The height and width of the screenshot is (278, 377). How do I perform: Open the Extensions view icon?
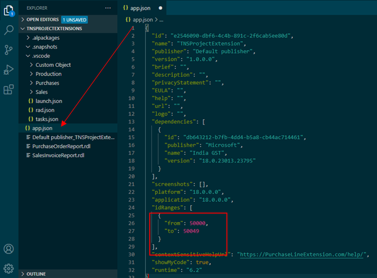click(x=9, y=90)
